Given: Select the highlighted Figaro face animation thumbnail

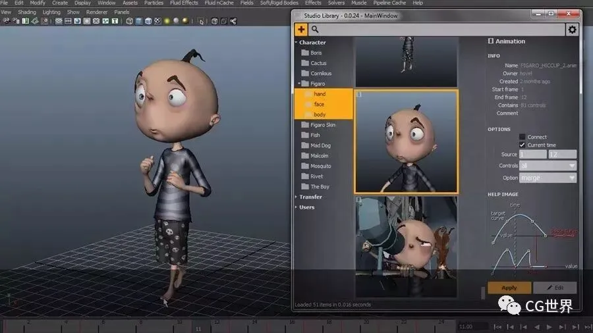Looking at the screenshot, I should pos(406,141).
